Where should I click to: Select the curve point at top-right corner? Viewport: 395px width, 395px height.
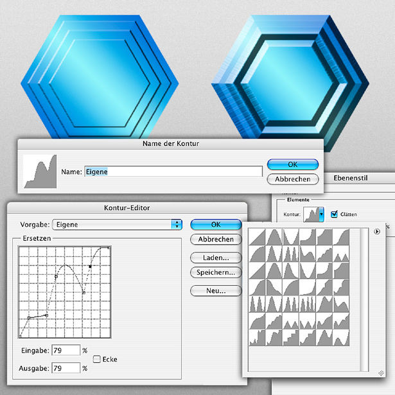click(109, 248)
